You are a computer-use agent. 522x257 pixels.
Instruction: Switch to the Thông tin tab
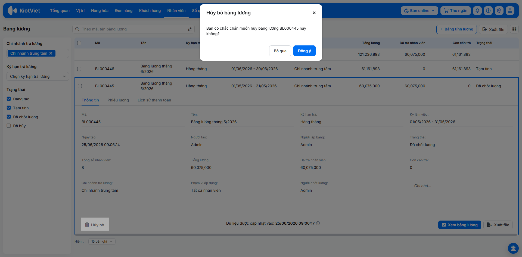[x=90, y=100]
